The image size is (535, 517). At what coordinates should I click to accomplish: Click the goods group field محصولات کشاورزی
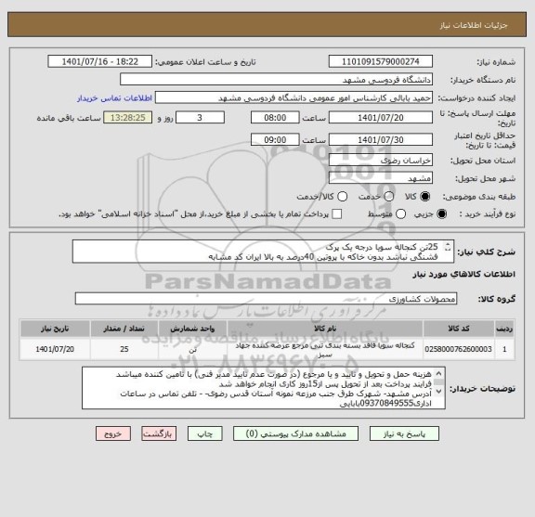coord(266,299)
